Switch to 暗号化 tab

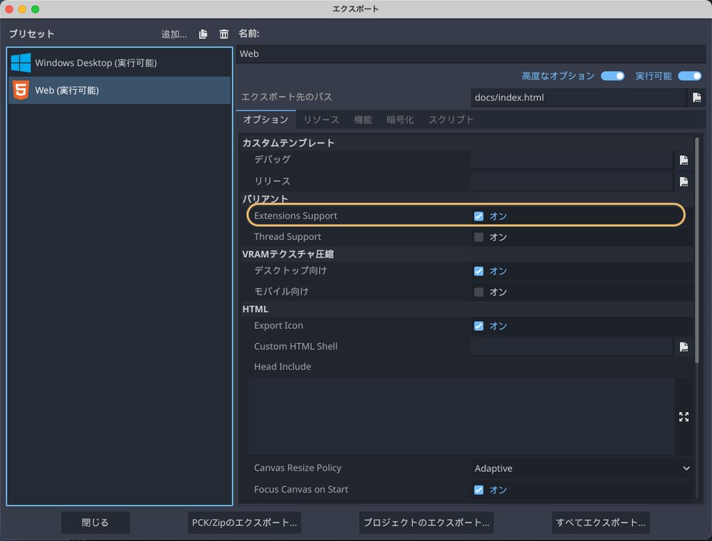tap(400, 120)
